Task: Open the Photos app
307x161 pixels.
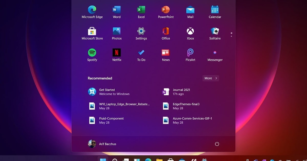Action: [117, 34]
